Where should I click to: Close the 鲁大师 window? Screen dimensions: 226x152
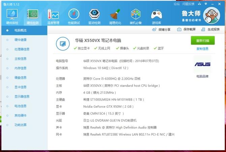tap(219, 4)
